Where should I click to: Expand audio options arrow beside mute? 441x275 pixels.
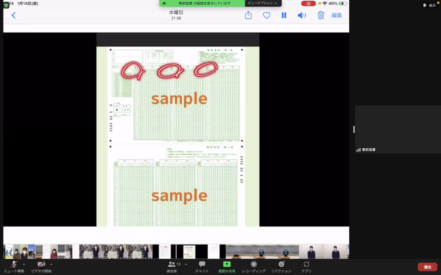point(24,264)
